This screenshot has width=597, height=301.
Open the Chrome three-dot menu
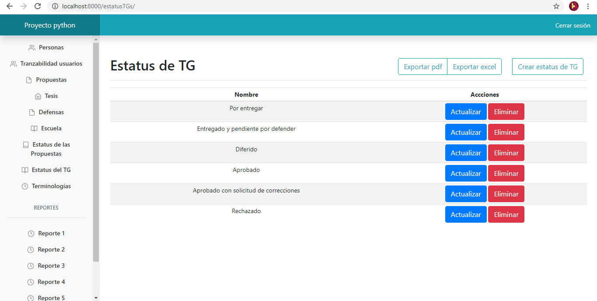tap(588, 6)
